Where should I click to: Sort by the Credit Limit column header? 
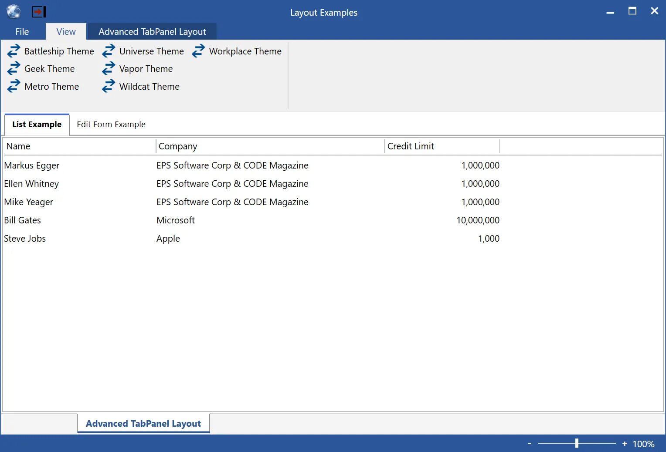pos(442,146)
